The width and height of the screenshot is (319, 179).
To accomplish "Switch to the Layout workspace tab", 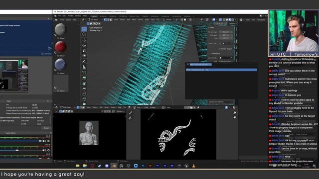I will (x=94, y=16).
